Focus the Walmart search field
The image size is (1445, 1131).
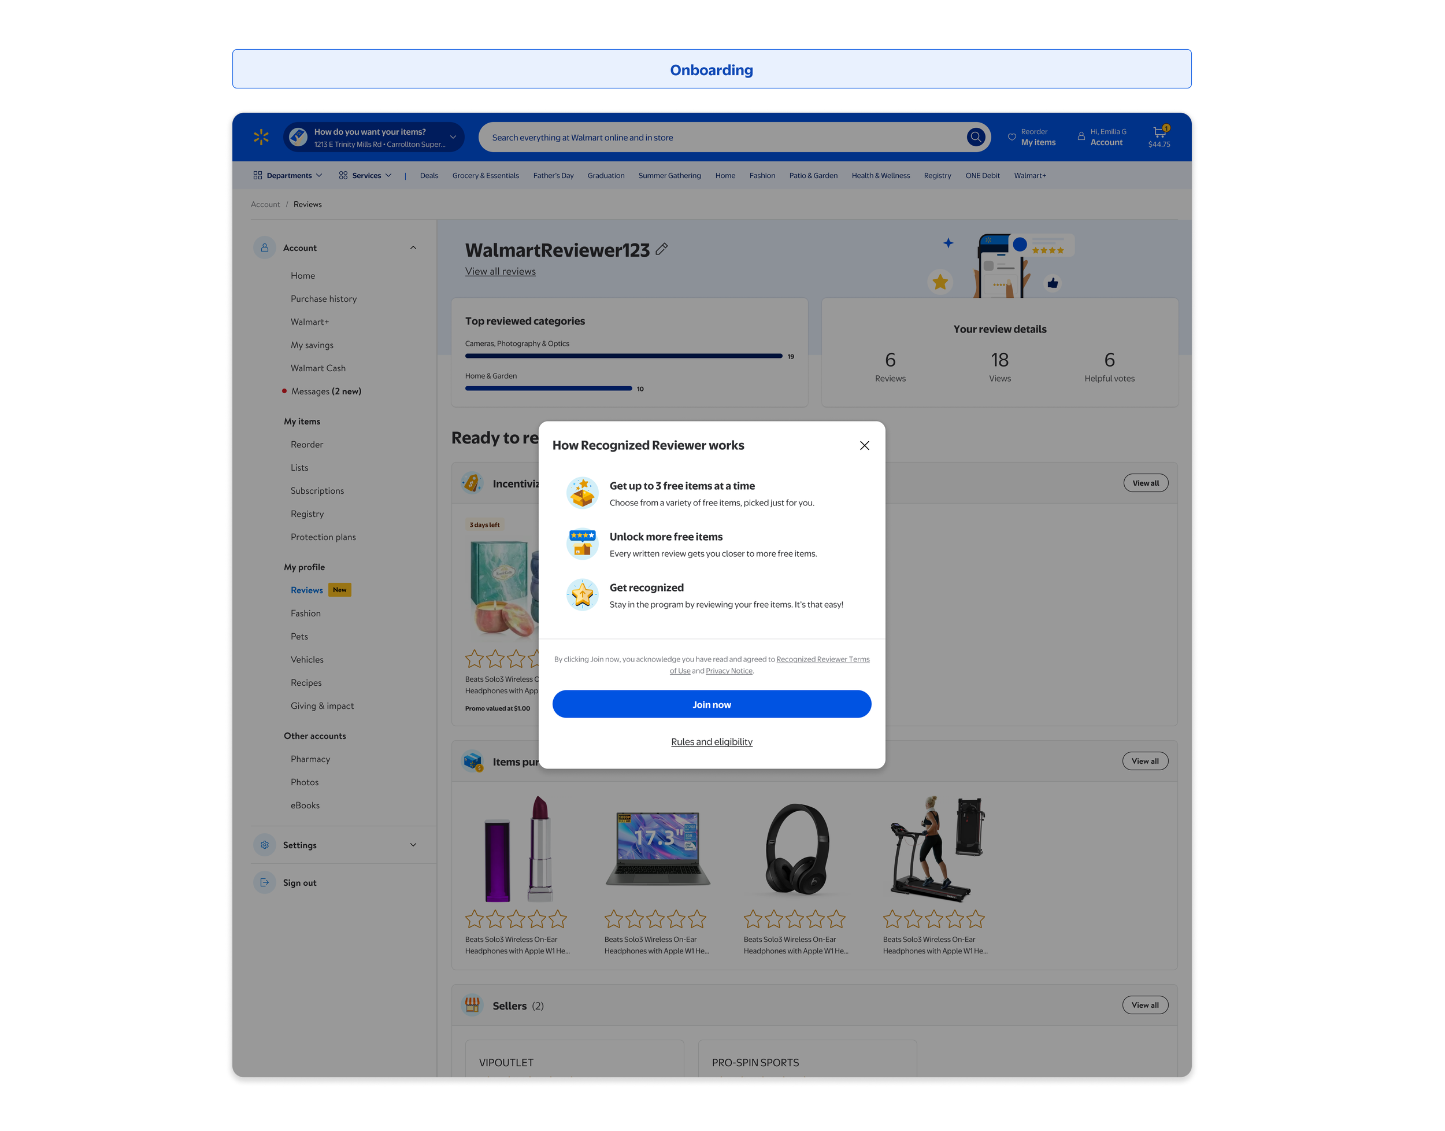734,137
